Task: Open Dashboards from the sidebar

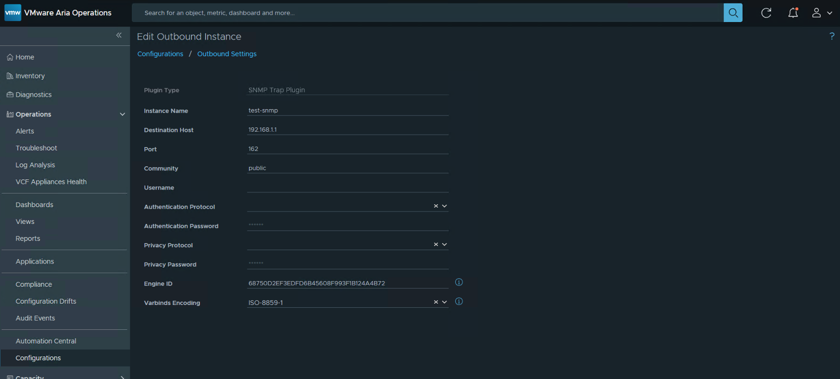Action: [34, 205]
